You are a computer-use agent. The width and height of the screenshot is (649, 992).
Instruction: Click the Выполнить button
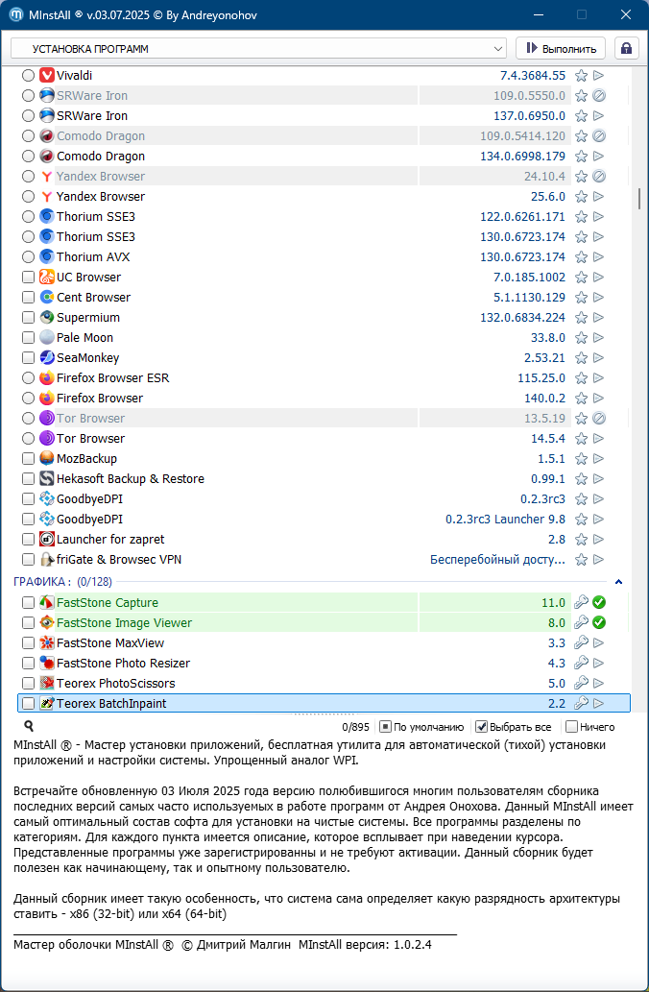561,49
